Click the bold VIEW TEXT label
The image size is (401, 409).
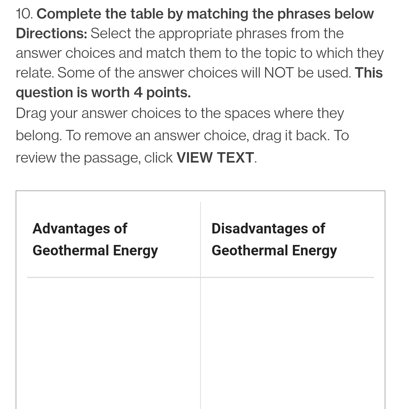click(215, 158)
